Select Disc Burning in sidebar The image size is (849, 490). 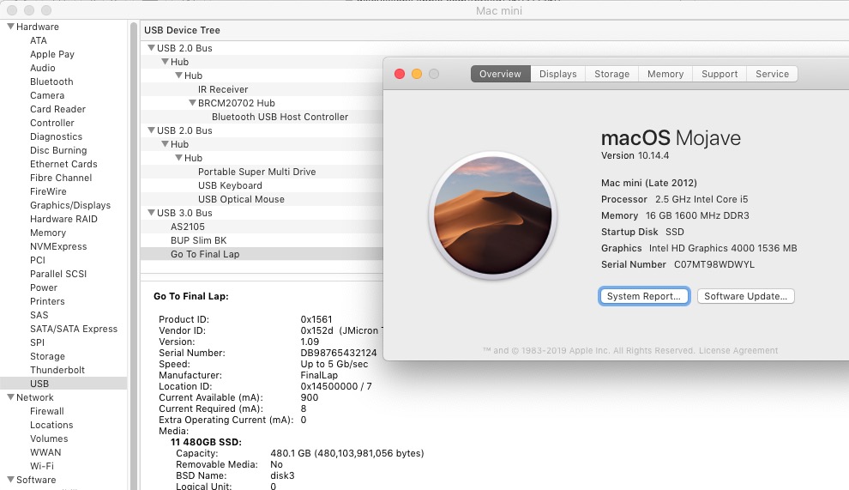tap(58, 150)
